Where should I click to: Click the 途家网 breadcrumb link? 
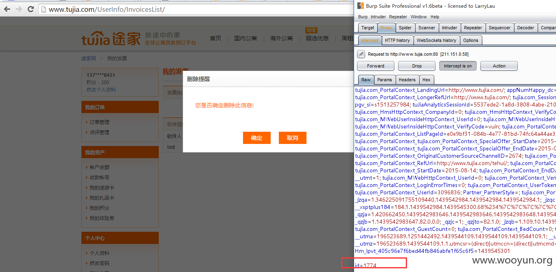point(89,59)
